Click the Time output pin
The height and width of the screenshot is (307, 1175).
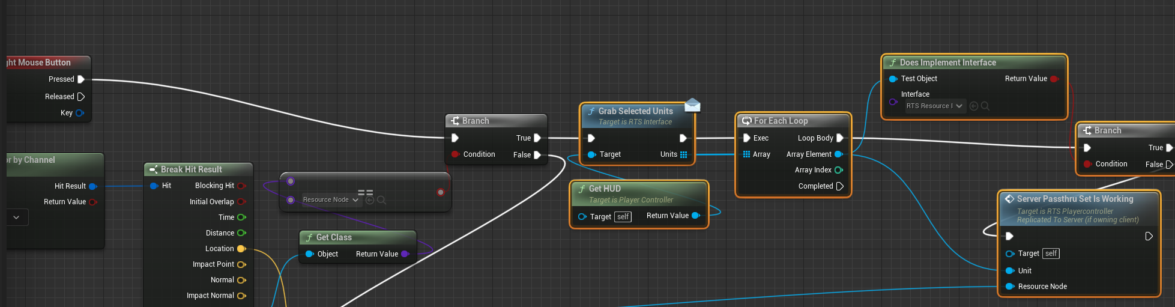click(x=241, y=217)
